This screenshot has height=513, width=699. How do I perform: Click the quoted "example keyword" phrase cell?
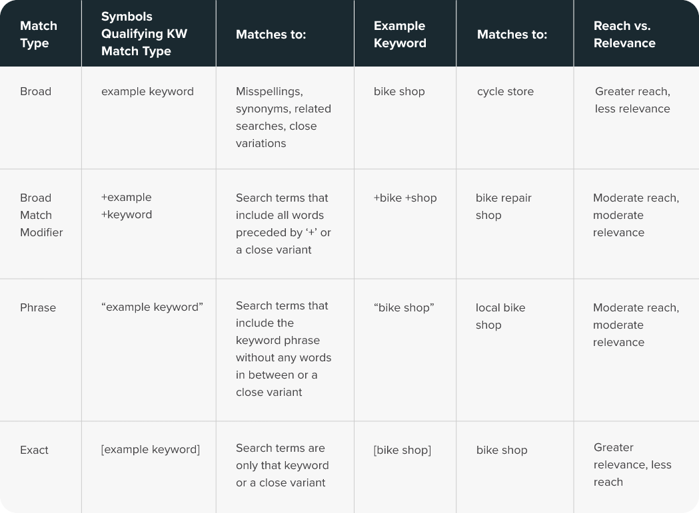152,307
